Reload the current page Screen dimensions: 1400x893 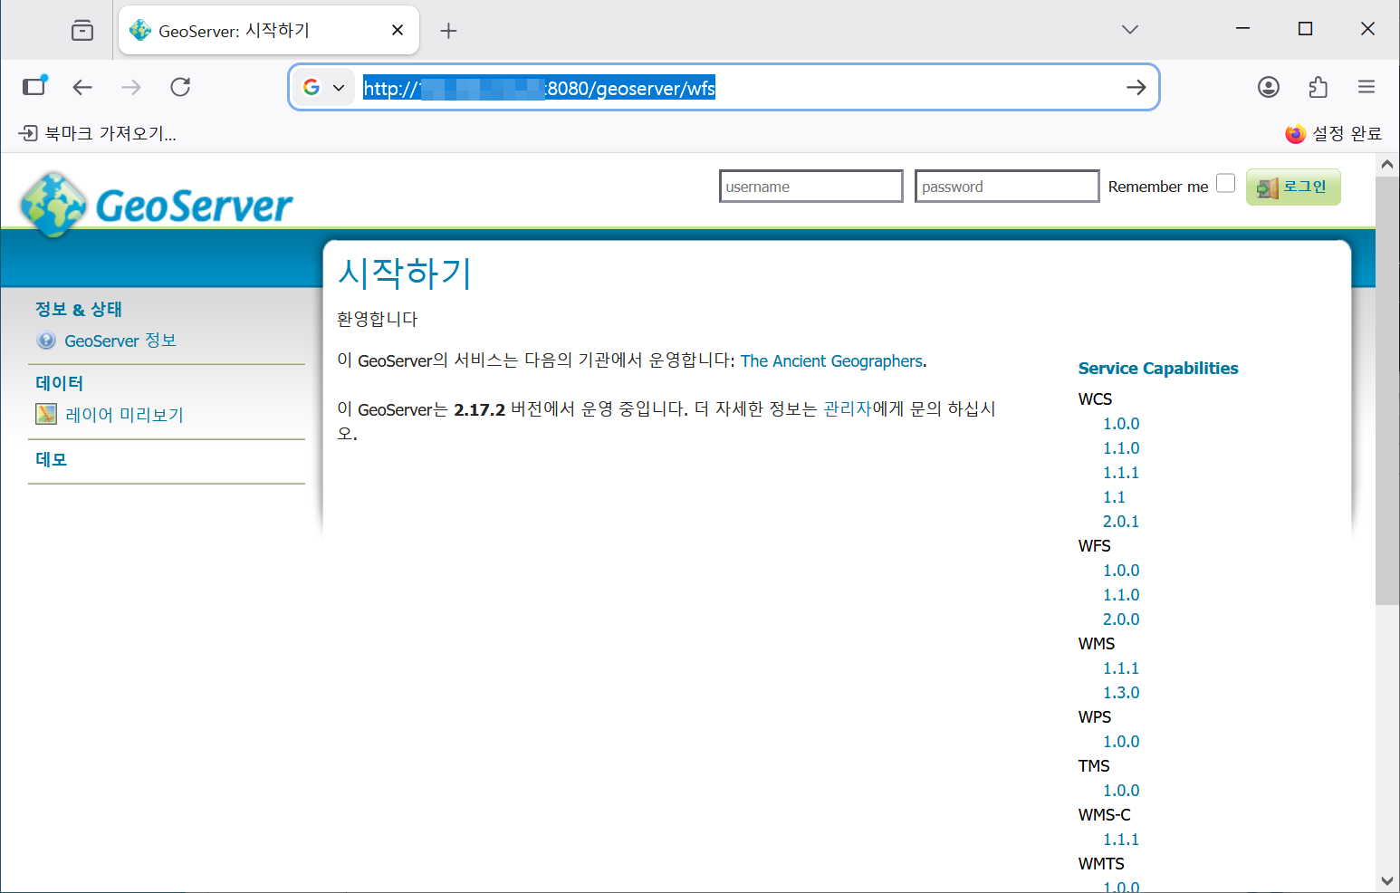(180, 87)
